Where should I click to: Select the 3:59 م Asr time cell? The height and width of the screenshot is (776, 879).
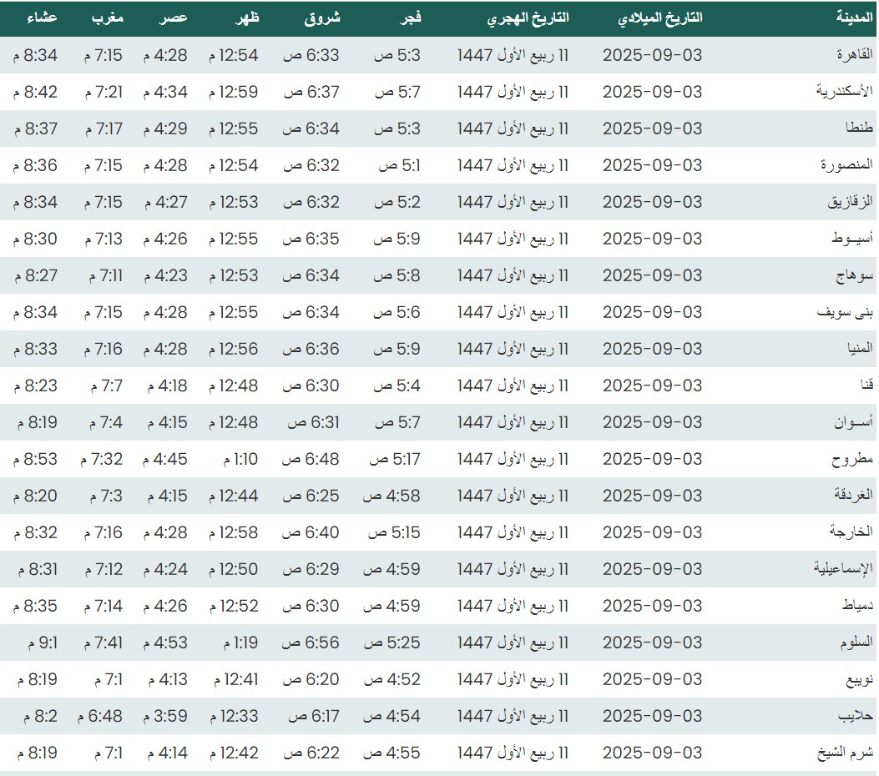[165, 716]
